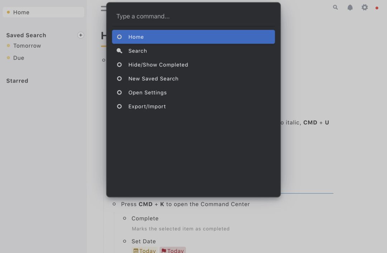Open settings via the gear icon
The image size is (387, 253).
point(364,8)
